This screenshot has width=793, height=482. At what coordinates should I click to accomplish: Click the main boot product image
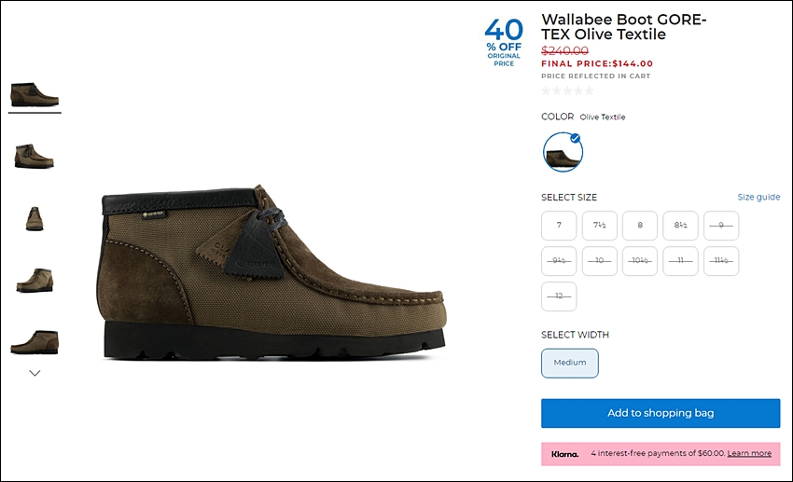[x=271, y=272]
